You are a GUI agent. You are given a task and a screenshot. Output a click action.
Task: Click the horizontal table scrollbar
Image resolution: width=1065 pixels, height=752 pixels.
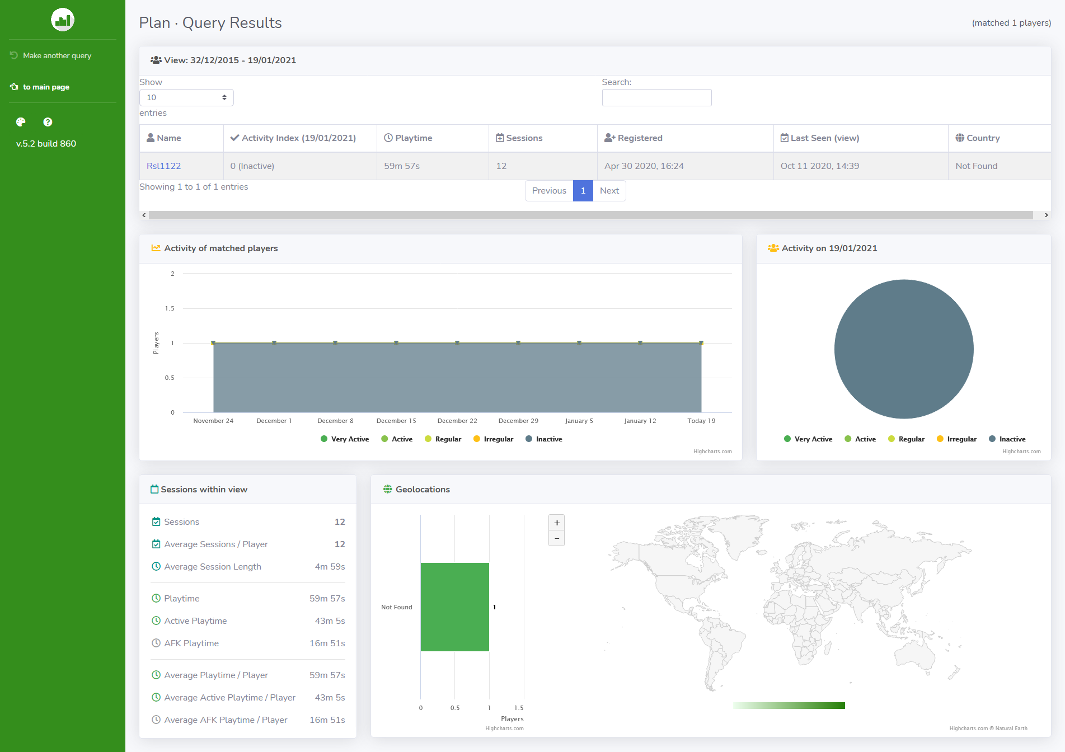click(590, 215)
